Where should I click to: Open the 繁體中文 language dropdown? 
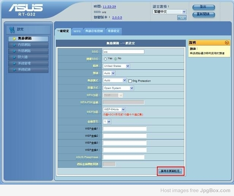pyautogui.click(x=169, y=12)
